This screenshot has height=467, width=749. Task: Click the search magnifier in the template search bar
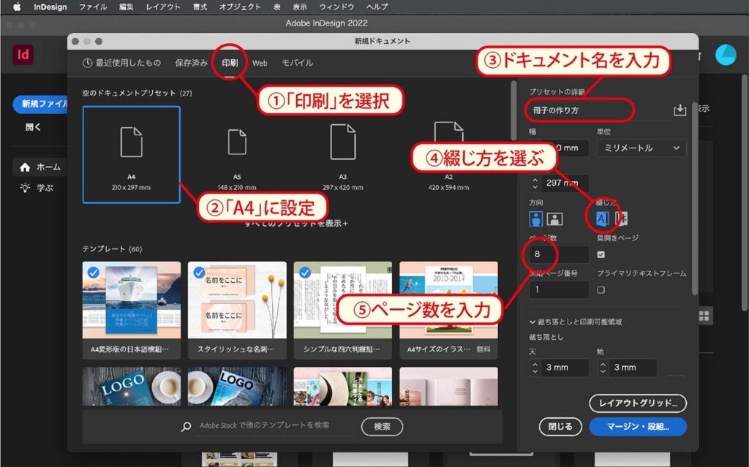[x=185, y=427]
